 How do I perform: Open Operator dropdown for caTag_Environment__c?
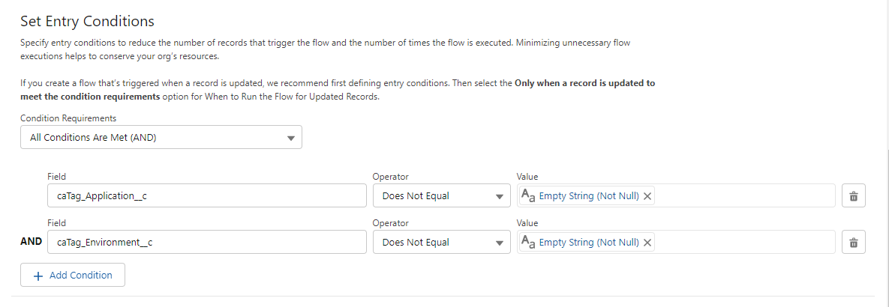point(442,243)
